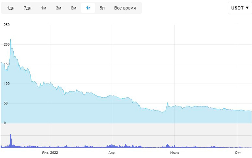Image resolution: width=252 pixels, height=158 pixels.
Task: Click the 250 y-axis label
Action: click(x=7, y=25)
